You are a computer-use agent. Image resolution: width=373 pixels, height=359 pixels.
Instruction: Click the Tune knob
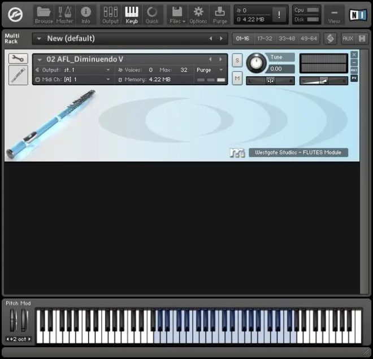(x=256, y=63)
